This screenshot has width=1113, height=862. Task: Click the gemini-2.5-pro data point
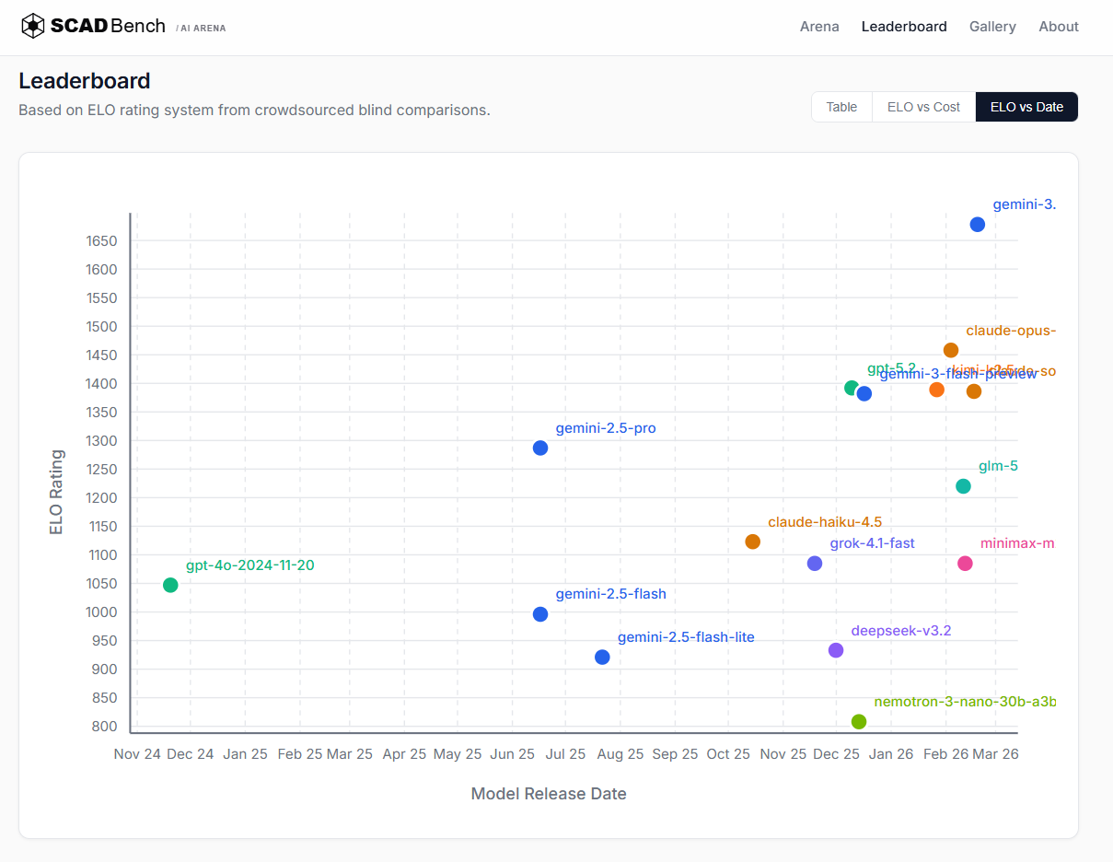click(540, 448)
